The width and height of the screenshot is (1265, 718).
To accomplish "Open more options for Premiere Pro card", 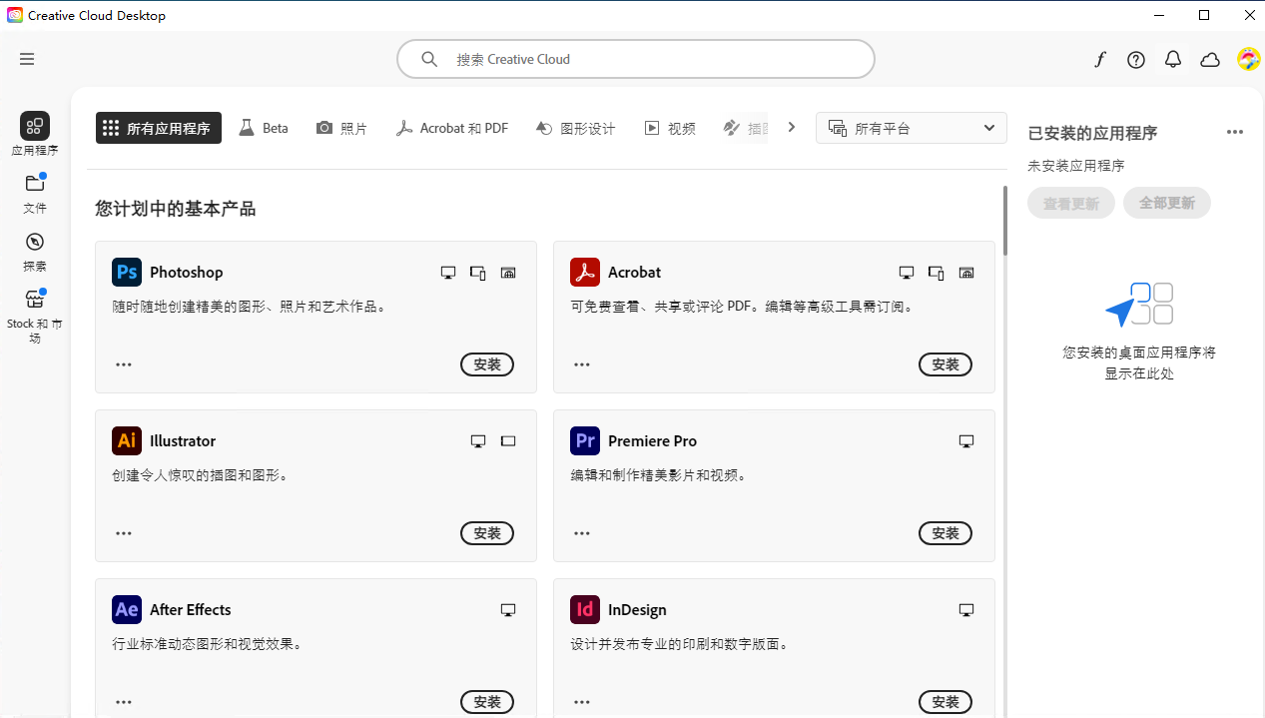I will coord(582,533).
